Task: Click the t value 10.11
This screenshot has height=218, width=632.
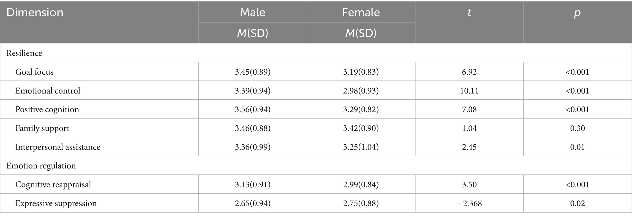Action: pyautogui.click(x=469, y=91)
